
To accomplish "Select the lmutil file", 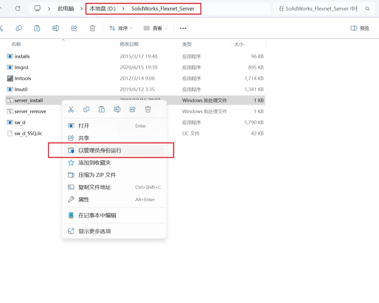I will point(21,90).
